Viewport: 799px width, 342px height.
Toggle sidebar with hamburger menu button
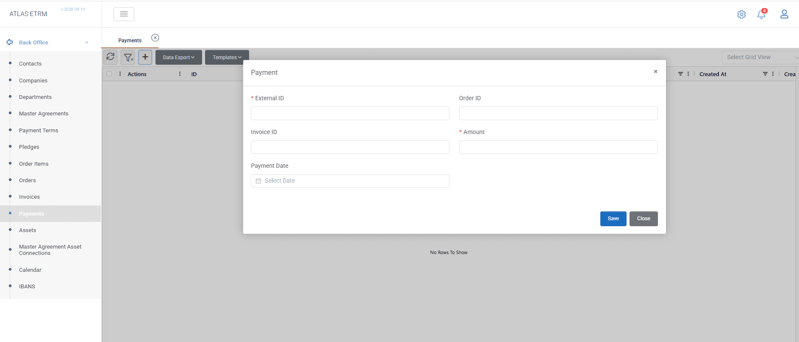(x=124, y=14)
